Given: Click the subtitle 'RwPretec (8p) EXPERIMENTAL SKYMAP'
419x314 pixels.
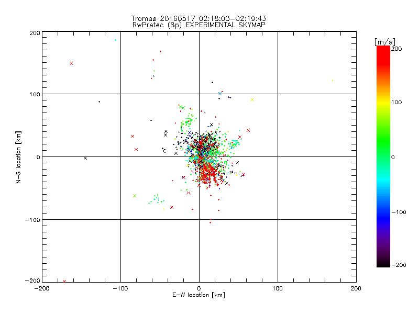Looking at the screenshot, I should 199,25.
